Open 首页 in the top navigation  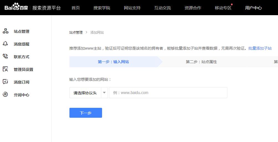pos(76,8)
